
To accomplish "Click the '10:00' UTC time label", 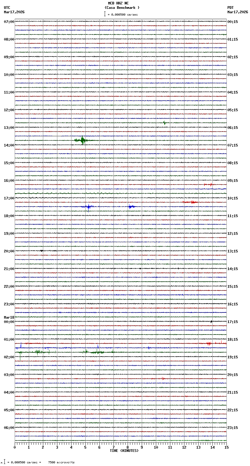I will click(x=9, y=75).
